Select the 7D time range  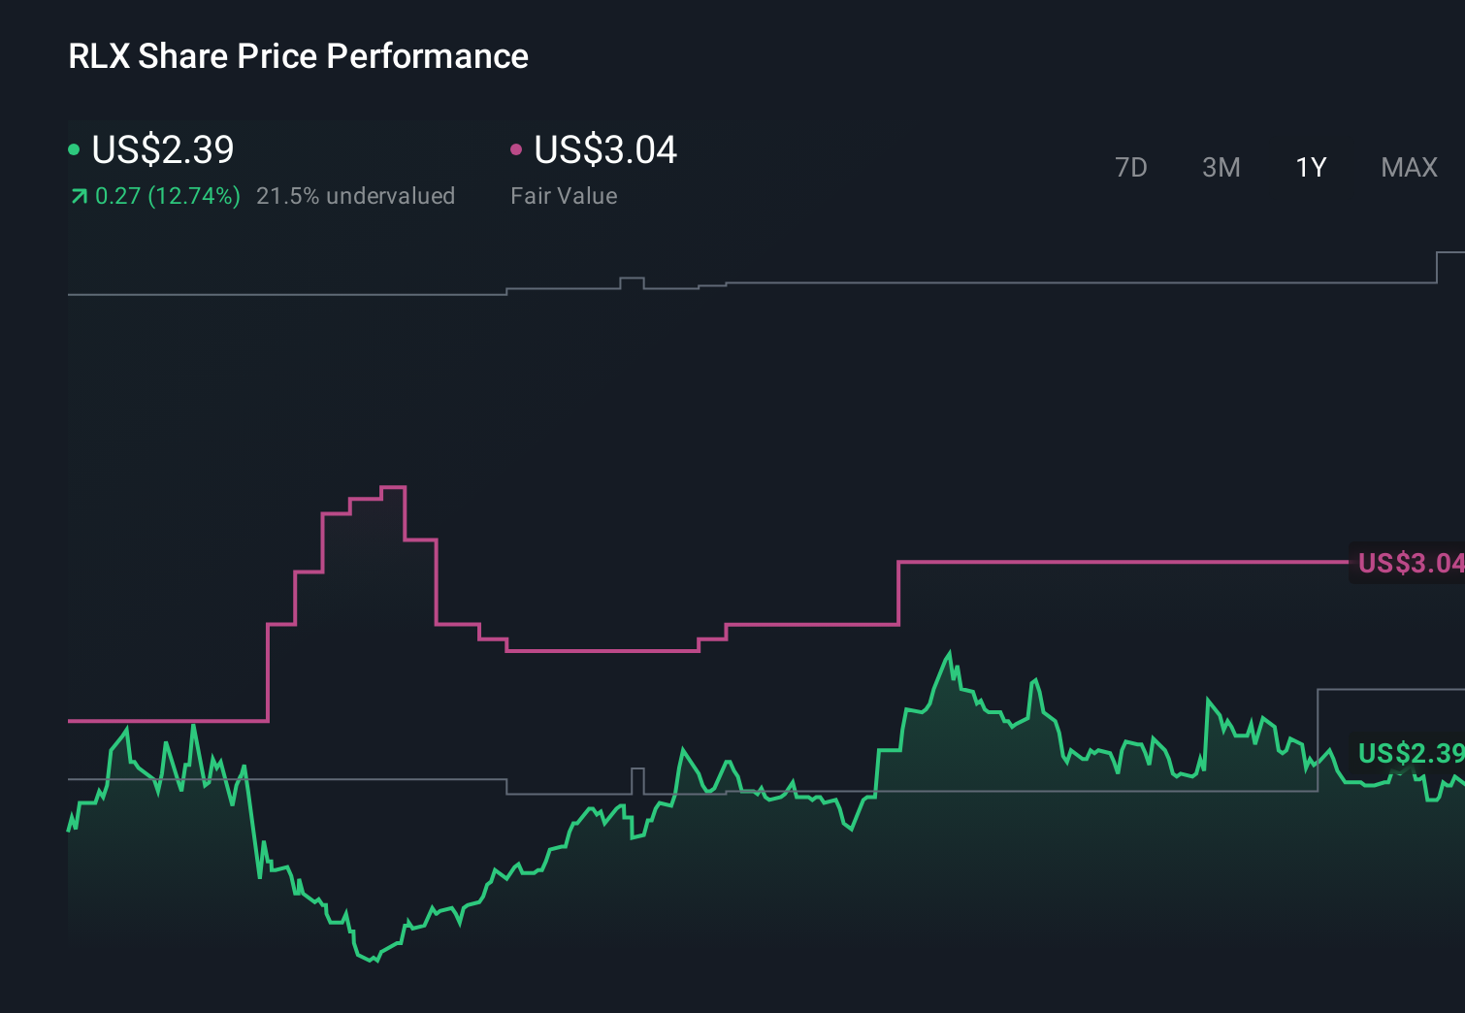pos(1131,167)
